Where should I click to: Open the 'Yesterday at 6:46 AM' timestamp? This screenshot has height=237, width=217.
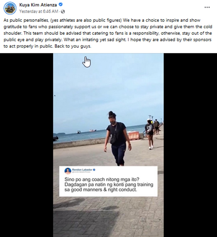(x=39, y=12)
